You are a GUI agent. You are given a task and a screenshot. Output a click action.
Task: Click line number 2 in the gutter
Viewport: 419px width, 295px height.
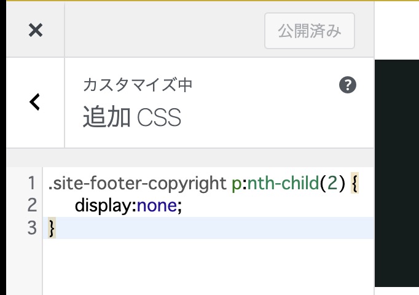pyautogui.click(x=32, y=205)
